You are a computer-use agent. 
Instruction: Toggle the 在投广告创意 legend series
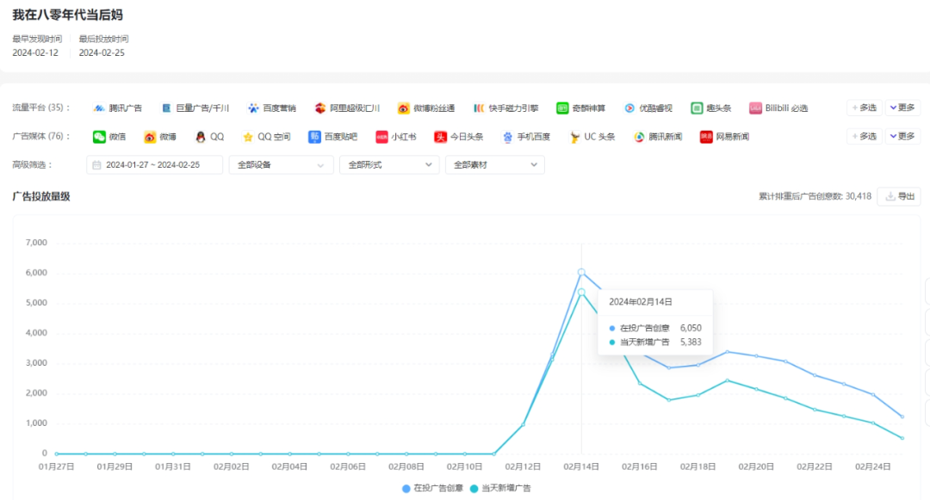431,488
